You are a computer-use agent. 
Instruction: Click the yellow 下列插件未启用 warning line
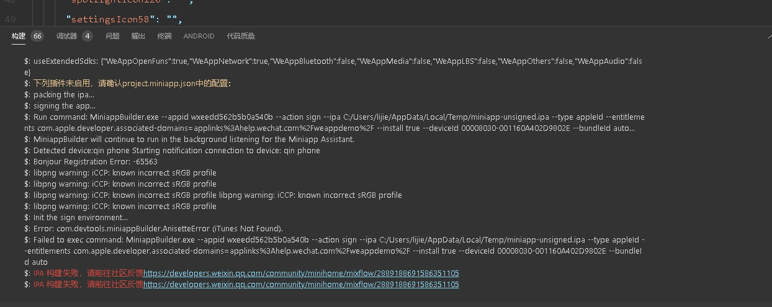[x=127, y=83]
